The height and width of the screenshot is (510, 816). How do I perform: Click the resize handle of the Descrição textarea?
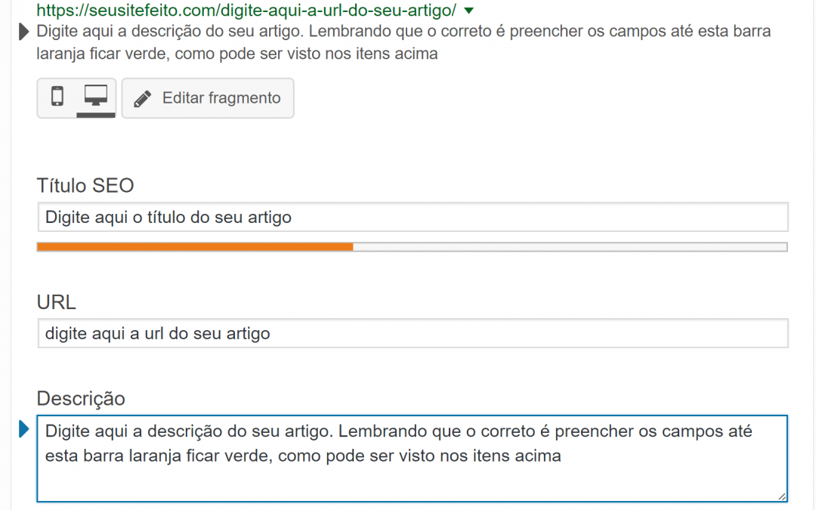782,496
